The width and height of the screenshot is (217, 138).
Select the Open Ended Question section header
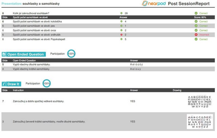(x=26, y=54)
